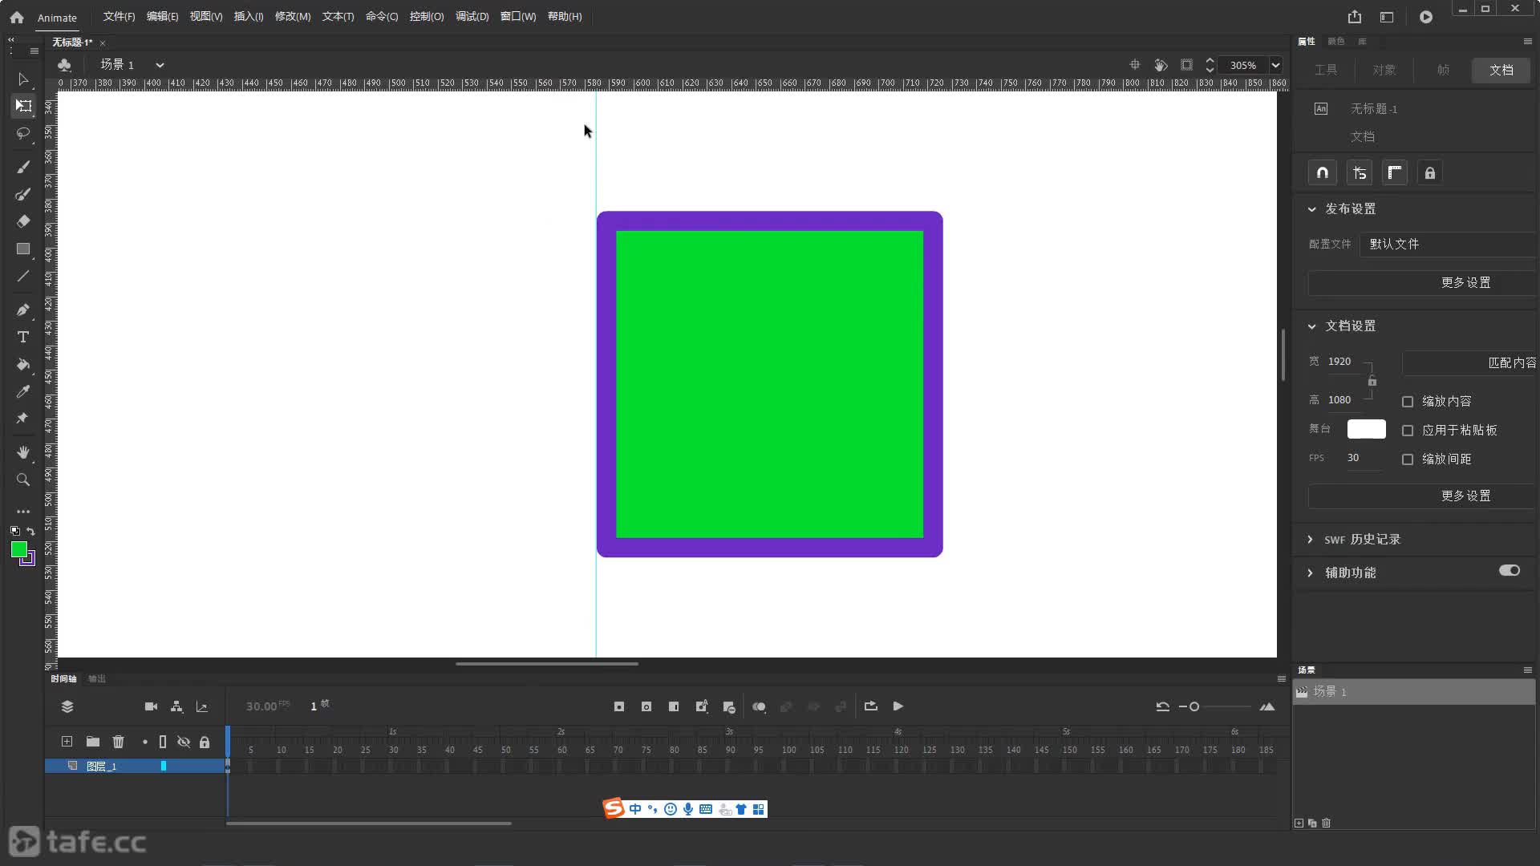Select the Text tool
The image size is (1540, 866).
click(x=22, y=337)
